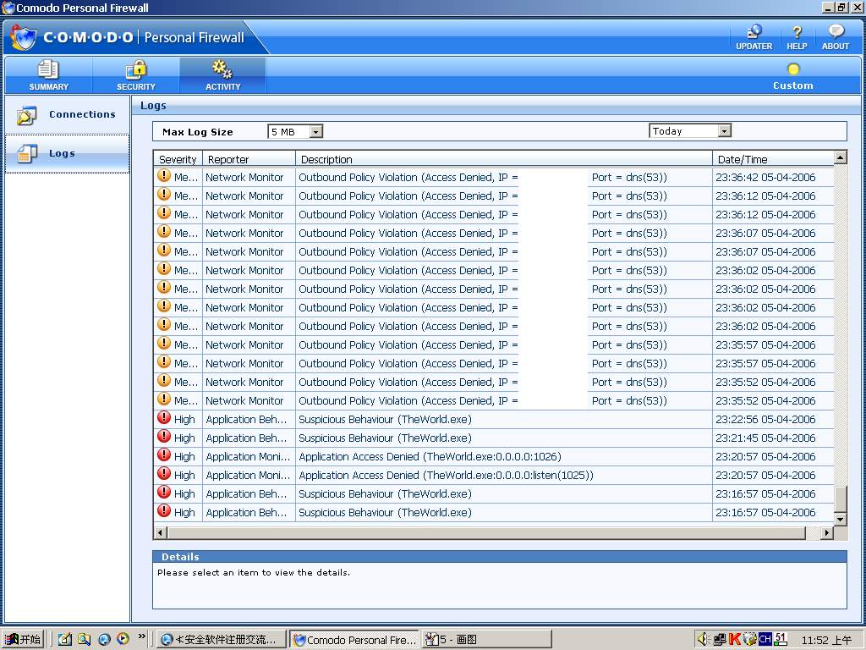
Task: Switch to the Chinese-titled browser taskbar window
Action: coord(222,640)
